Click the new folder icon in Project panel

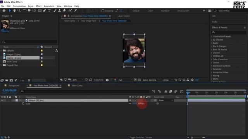7,80
